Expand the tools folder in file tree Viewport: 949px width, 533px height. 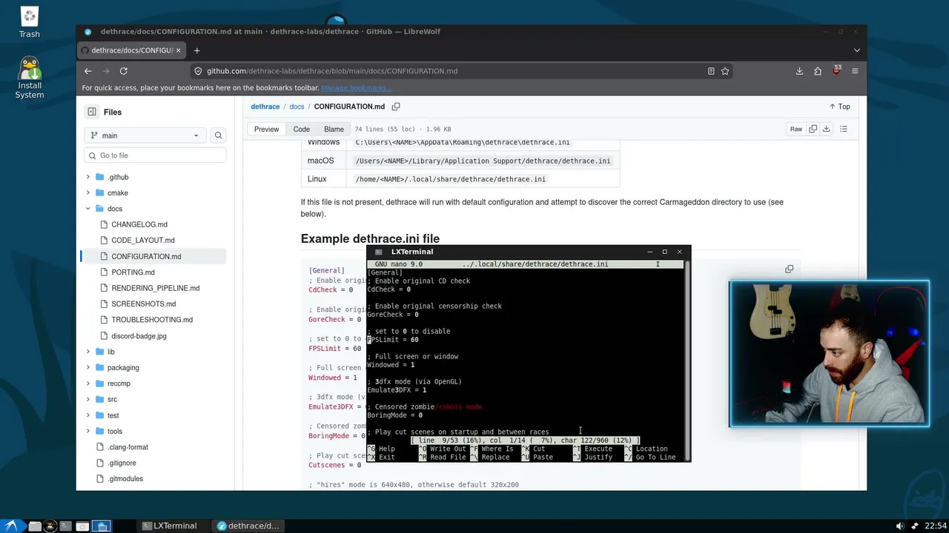(87, 432)
